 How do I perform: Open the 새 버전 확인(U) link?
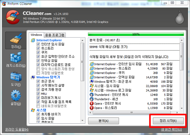[171, 129]
